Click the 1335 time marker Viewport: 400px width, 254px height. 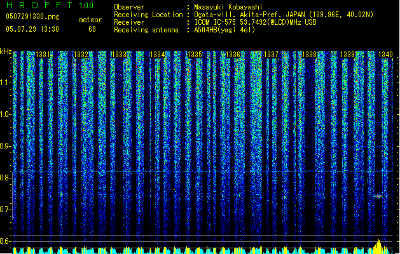coord(195,54)
